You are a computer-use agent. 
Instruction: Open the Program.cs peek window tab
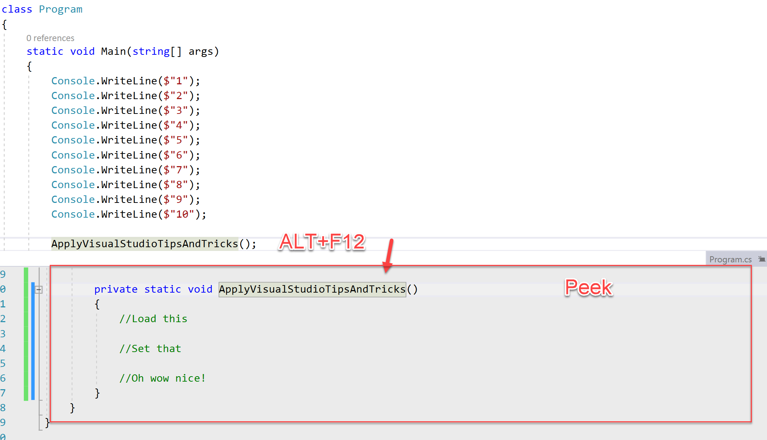[730, 259]
